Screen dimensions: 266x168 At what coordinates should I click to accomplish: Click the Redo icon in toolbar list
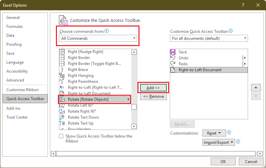(173, 64)
